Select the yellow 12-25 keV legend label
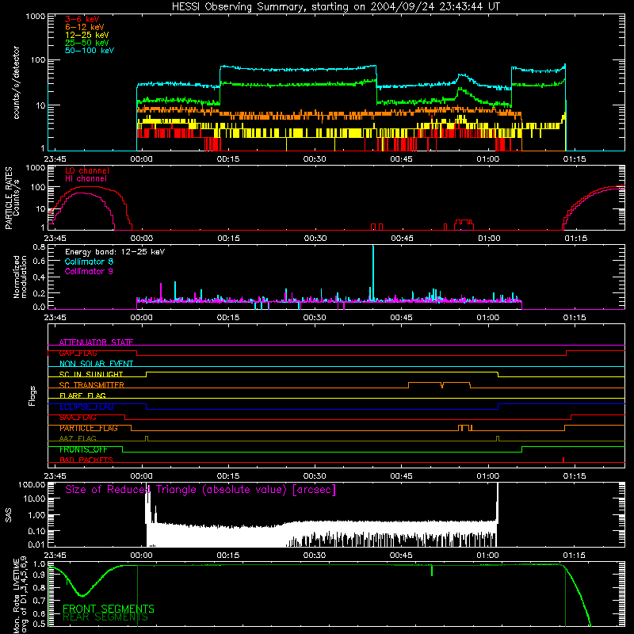This screenshot has height=634, width=634. coord(87,35)
